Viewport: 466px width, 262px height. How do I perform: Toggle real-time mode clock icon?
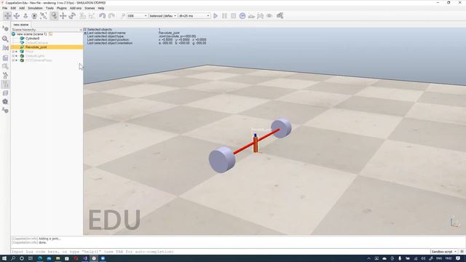[242, 16]
